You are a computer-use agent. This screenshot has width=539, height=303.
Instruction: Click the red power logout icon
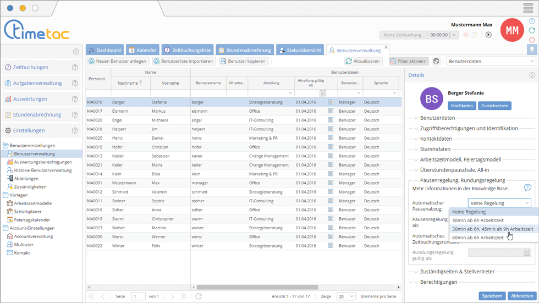tap(532, 40)
